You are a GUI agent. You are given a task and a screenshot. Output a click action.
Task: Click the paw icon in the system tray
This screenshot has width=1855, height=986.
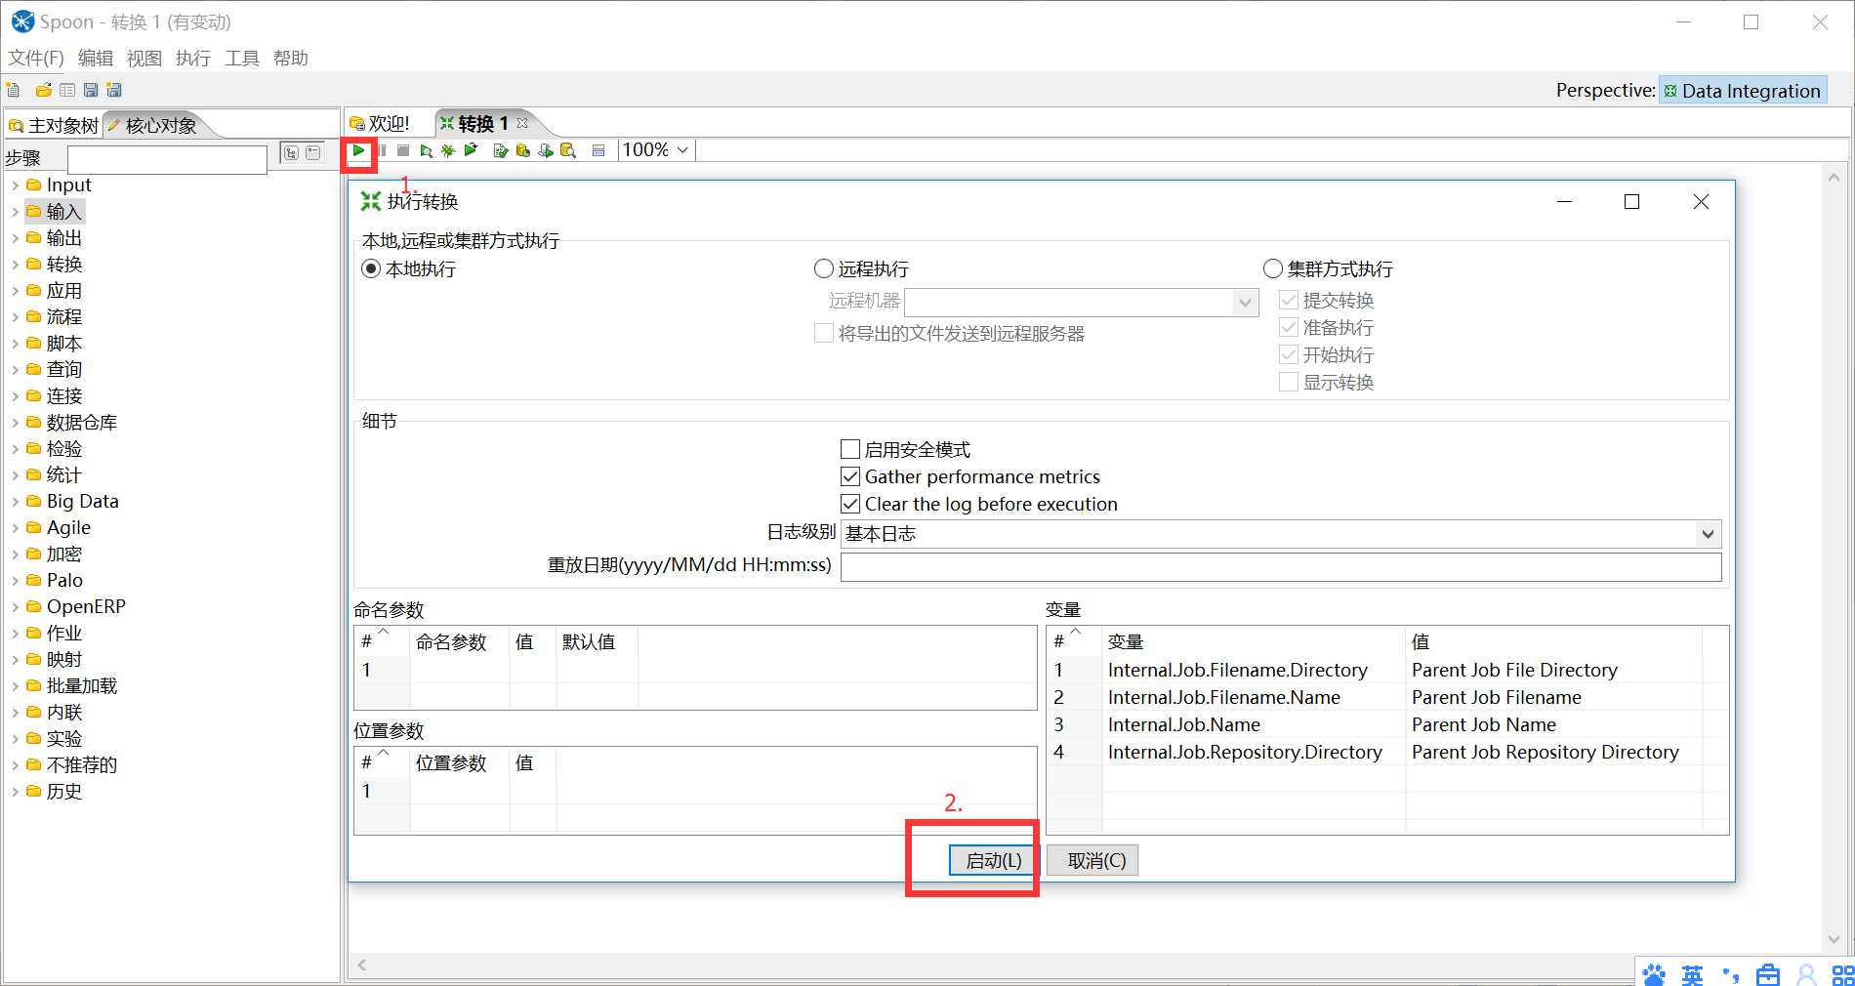[x=1654, y=974]
